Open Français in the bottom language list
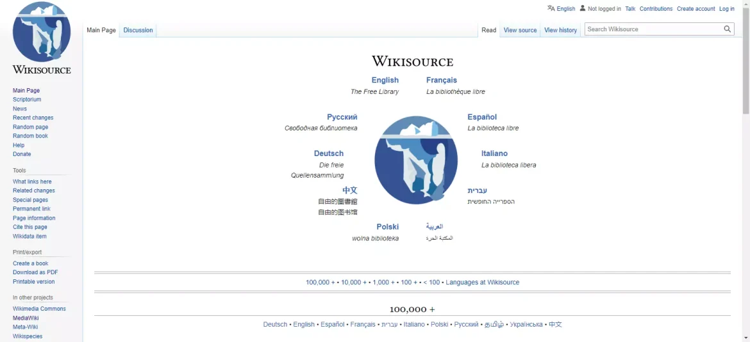 (363, 324)
